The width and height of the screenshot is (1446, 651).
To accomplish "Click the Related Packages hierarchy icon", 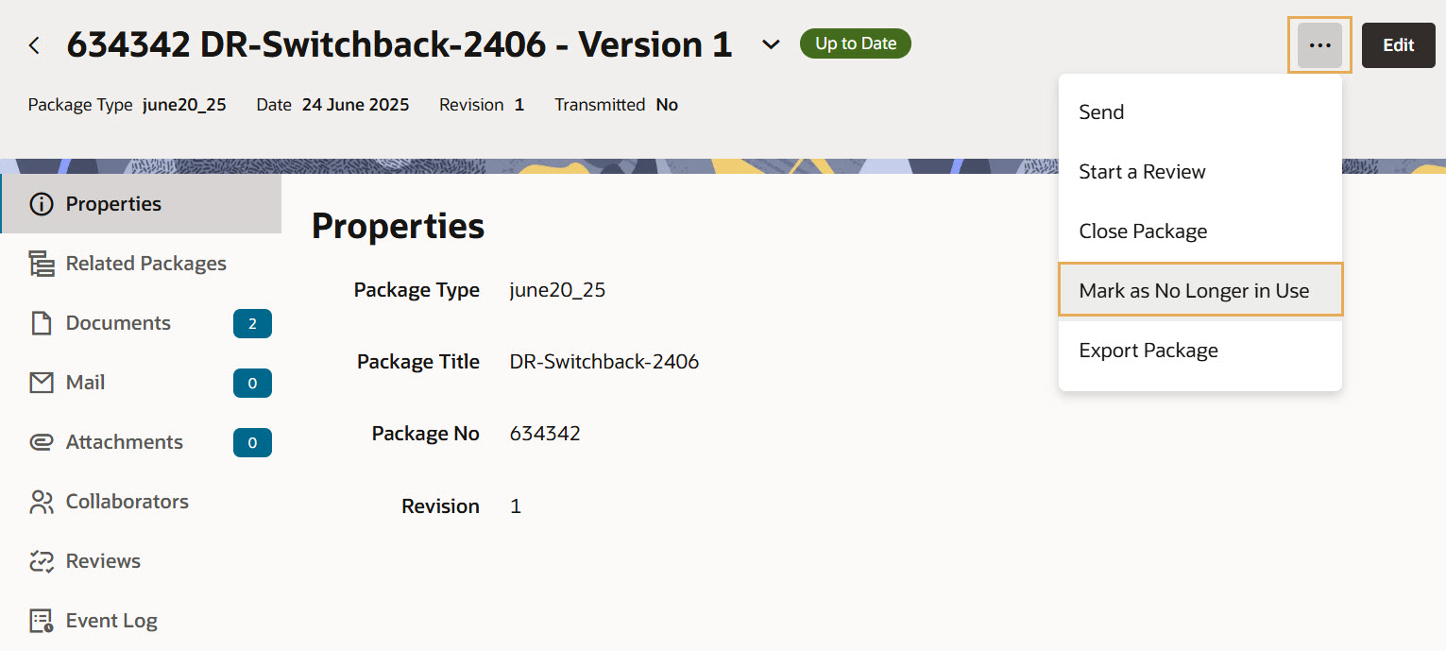I will [x=42, y=264].
